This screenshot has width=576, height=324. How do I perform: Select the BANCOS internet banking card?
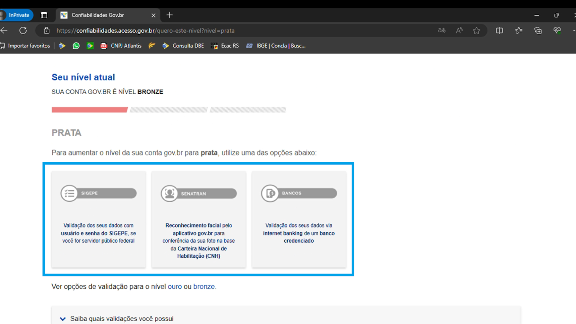click(x=299, y=219)
